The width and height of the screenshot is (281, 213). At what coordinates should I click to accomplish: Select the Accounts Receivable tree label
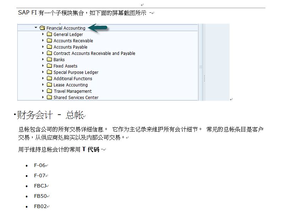tap(73, 41)
